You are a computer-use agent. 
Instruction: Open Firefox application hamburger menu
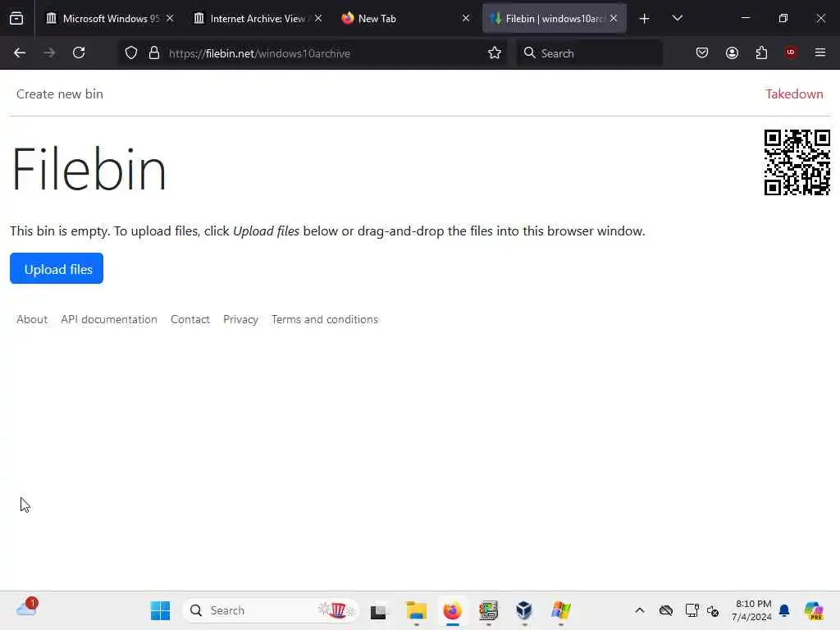tap(820, 52)
